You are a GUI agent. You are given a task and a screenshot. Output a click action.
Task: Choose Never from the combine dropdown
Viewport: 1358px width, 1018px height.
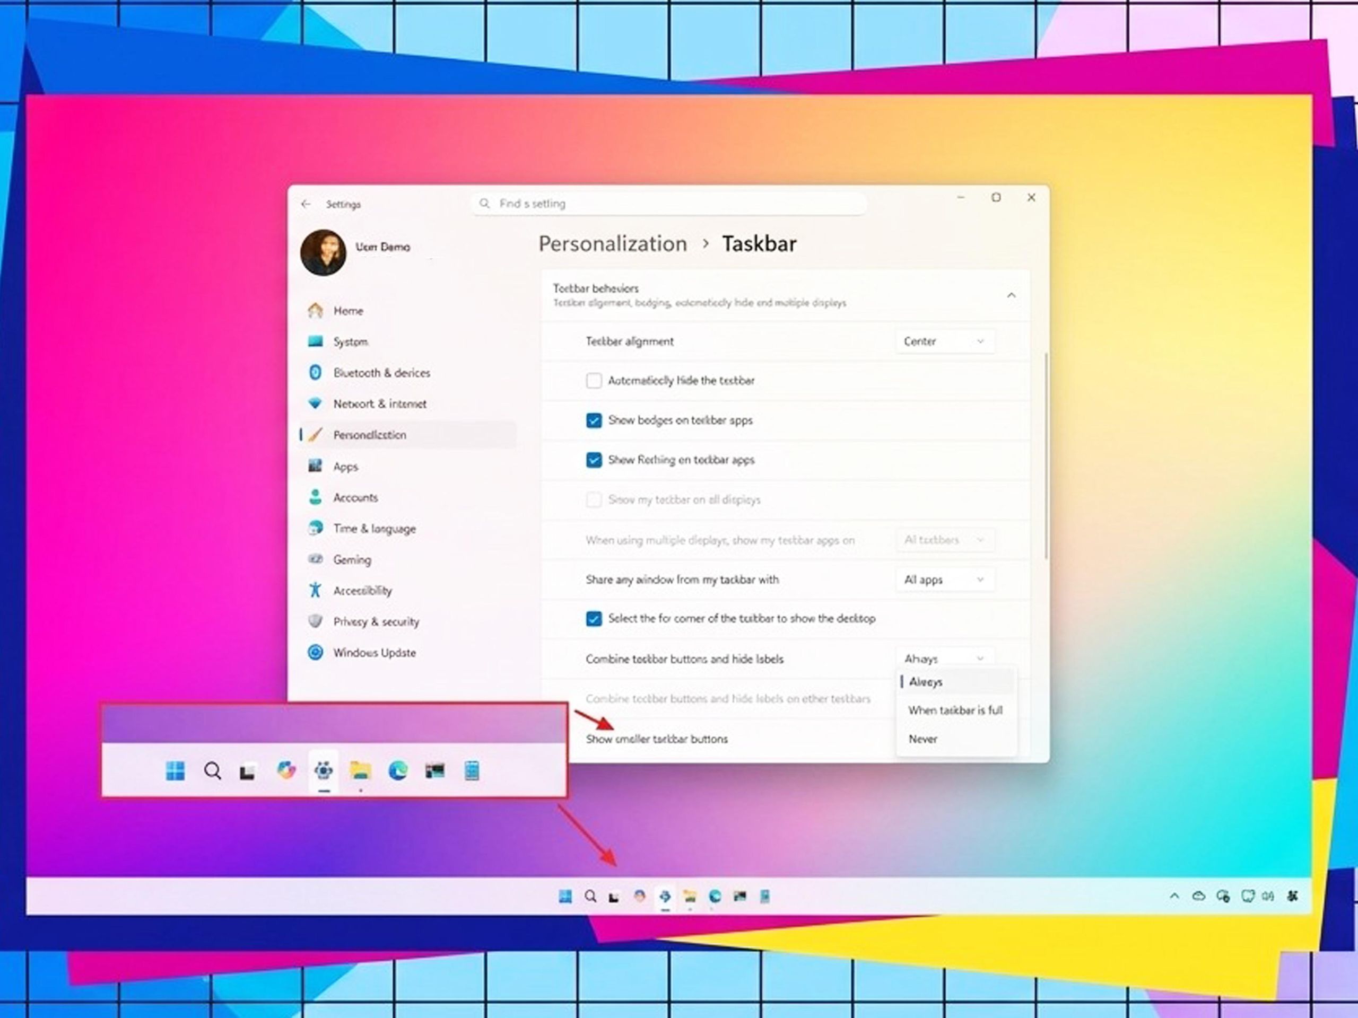pyautogui.click(x=922, y=739)
